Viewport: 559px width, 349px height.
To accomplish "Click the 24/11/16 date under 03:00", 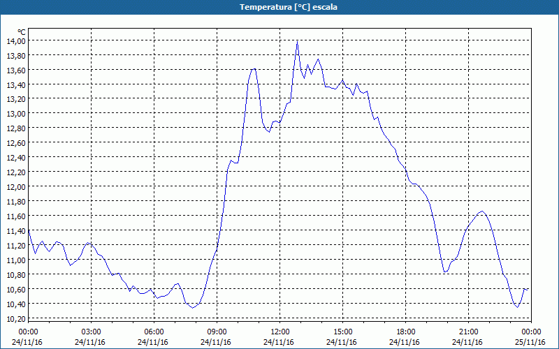I will tap(90, 342).
